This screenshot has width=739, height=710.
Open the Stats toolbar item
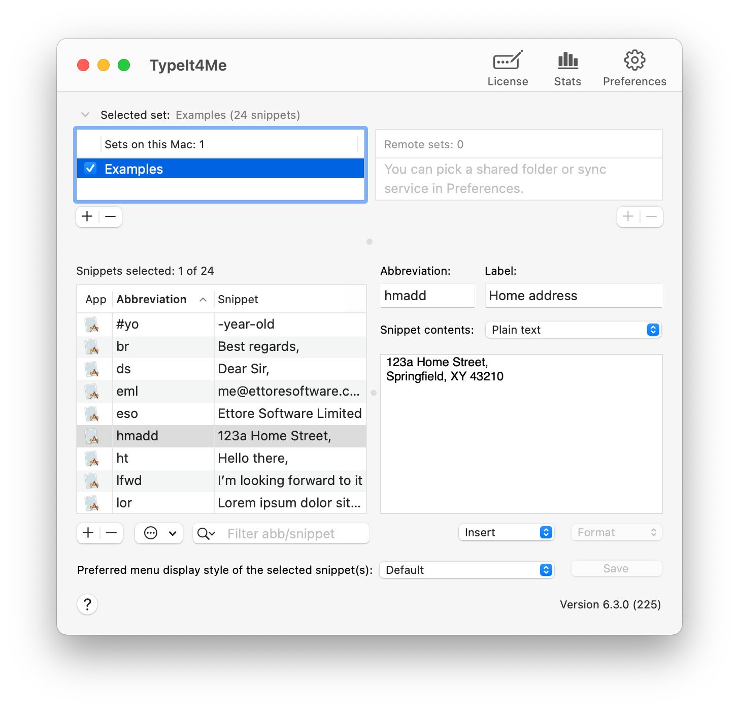pyautogui.click(x=567, y=69)
